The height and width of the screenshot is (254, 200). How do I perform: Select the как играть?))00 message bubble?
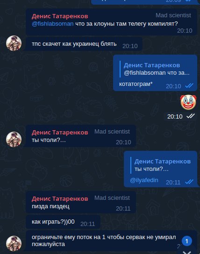[x=63, y=222]
